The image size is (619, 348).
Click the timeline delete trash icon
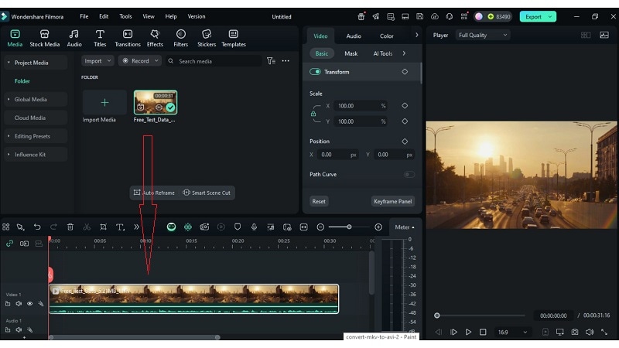click(70, 227)
